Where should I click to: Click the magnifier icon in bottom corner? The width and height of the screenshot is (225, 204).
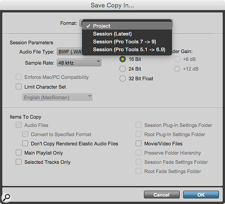point(6,198)
